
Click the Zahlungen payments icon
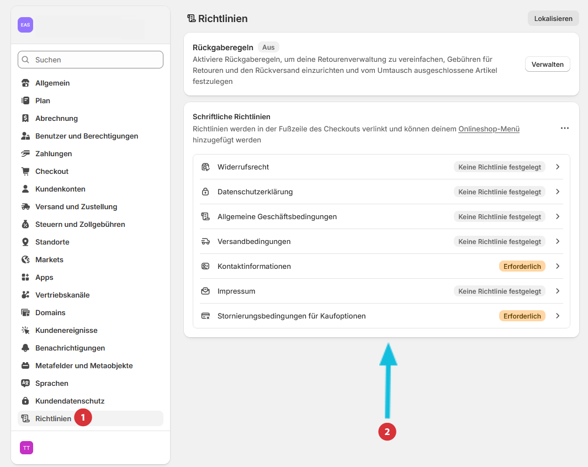[25, 154]
